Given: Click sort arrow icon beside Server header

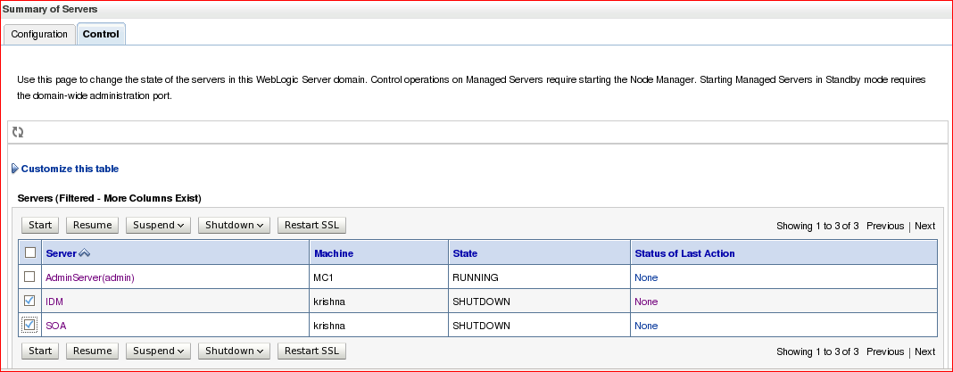Looking at the screenshot, I should [x=85, y=253].
